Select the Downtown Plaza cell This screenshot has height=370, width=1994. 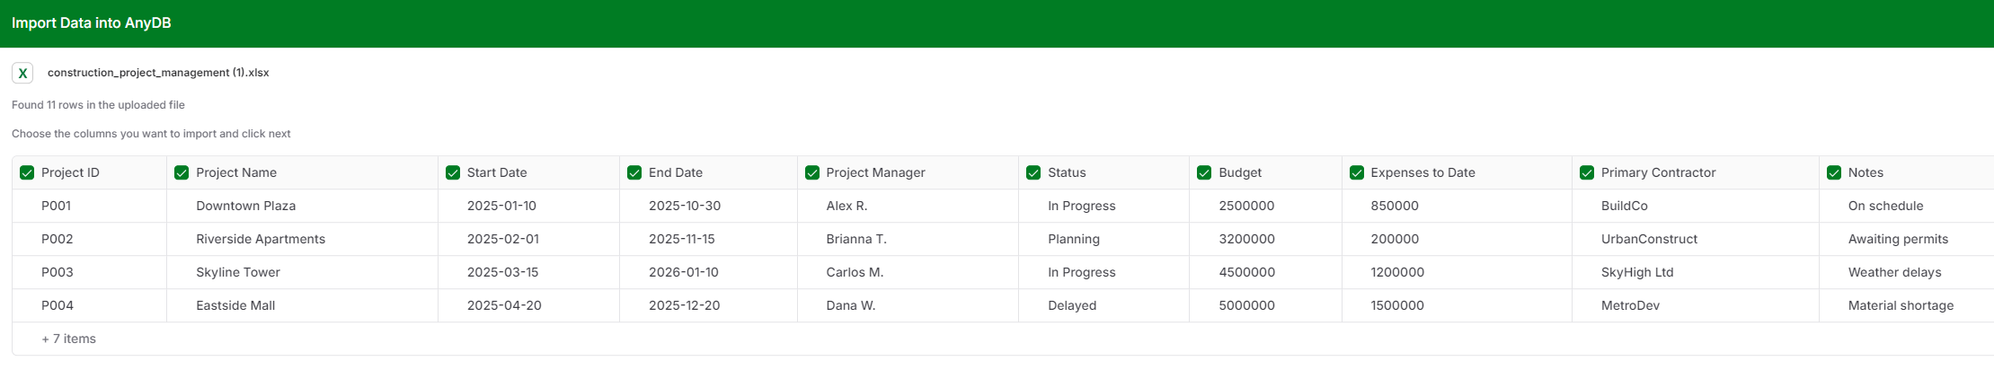245,206
